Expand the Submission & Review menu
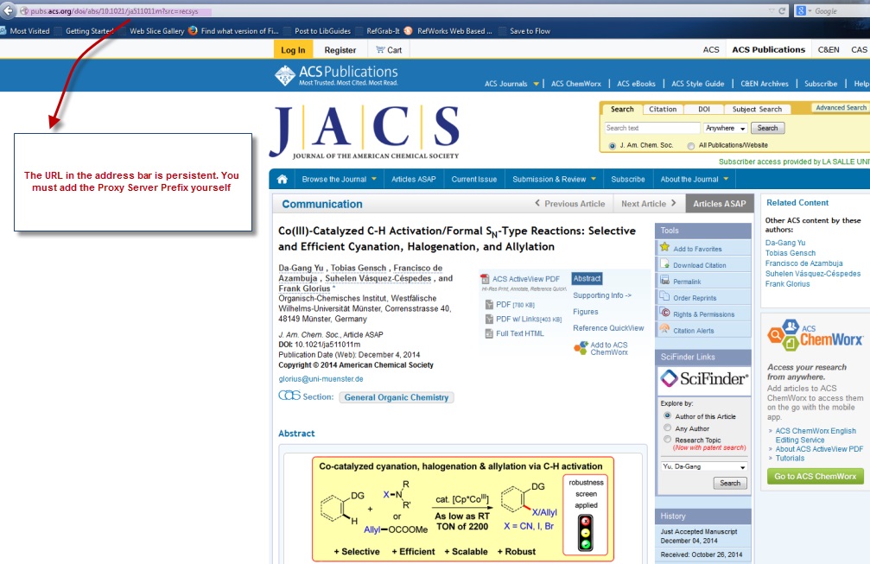Viewport: 870px width, 564px height. click(x=555, y=179)
